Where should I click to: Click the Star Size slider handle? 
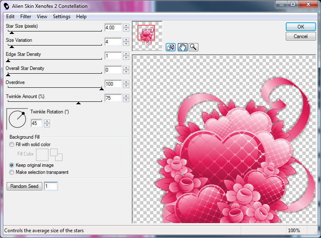pyautogui.click(x=12, y=33)
